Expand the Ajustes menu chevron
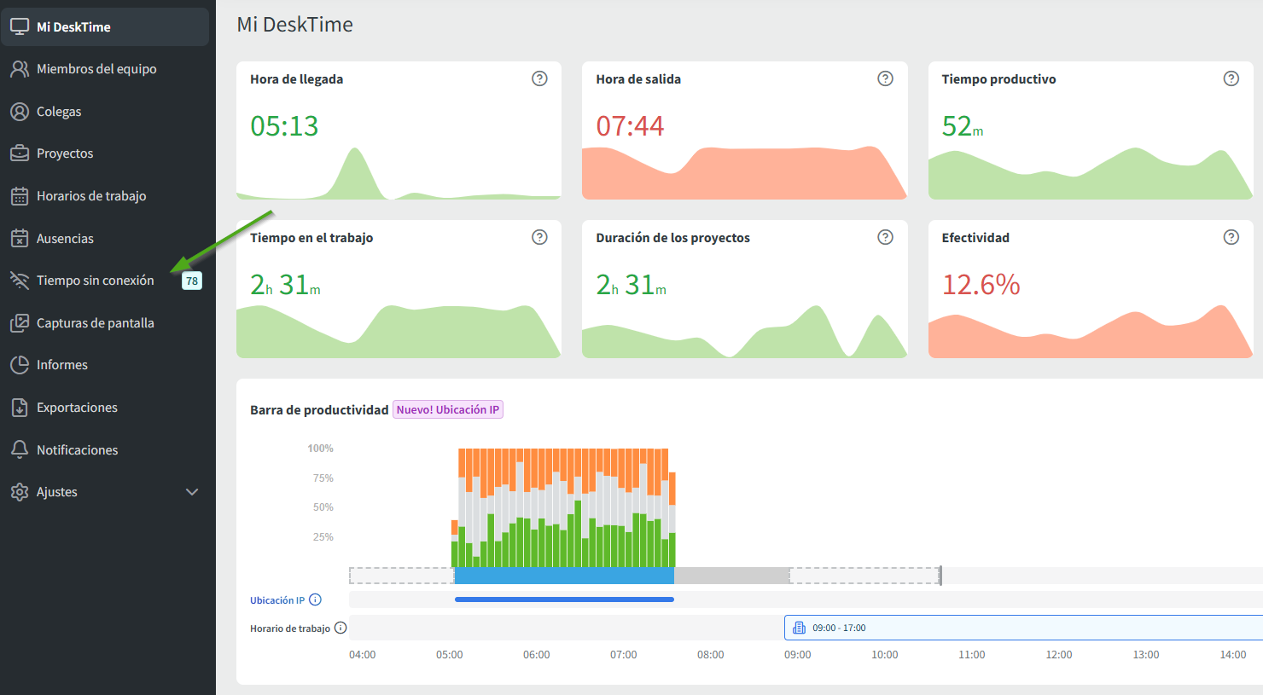 click(x=192, y=492)
